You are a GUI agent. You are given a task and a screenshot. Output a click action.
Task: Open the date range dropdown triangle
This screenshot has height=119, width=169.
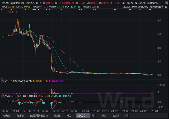coord(162,7)
